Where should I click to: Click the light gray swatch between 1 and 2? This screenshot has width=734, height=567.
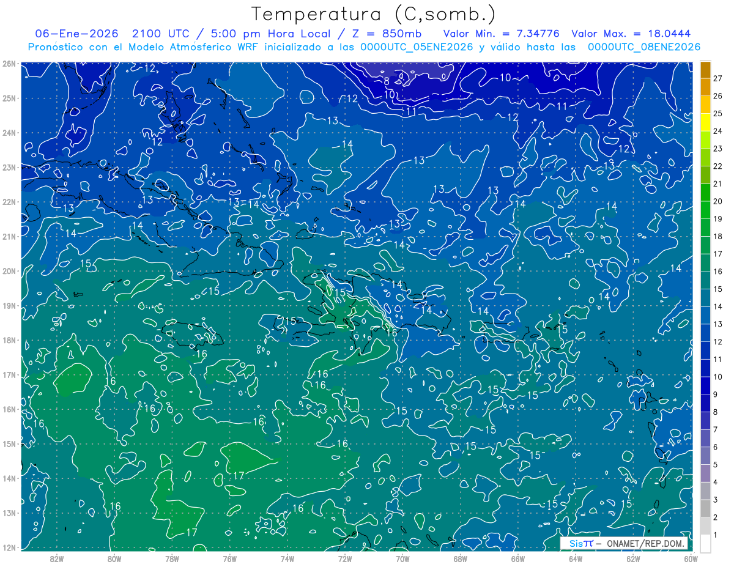706,525
